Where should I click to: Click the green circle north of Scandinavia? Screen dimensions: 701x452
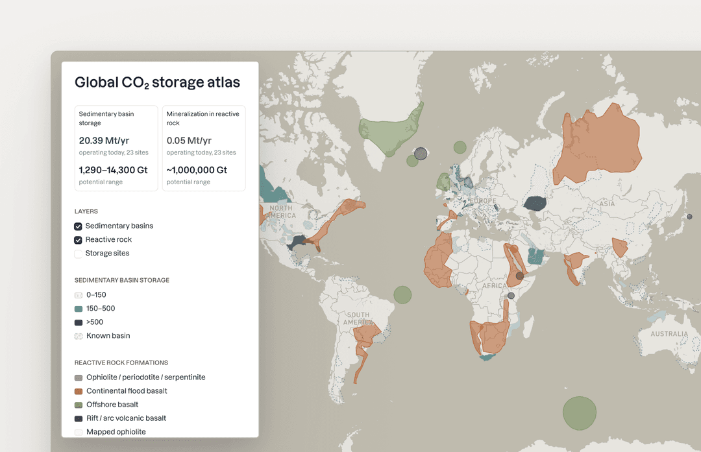pos(460,147)
